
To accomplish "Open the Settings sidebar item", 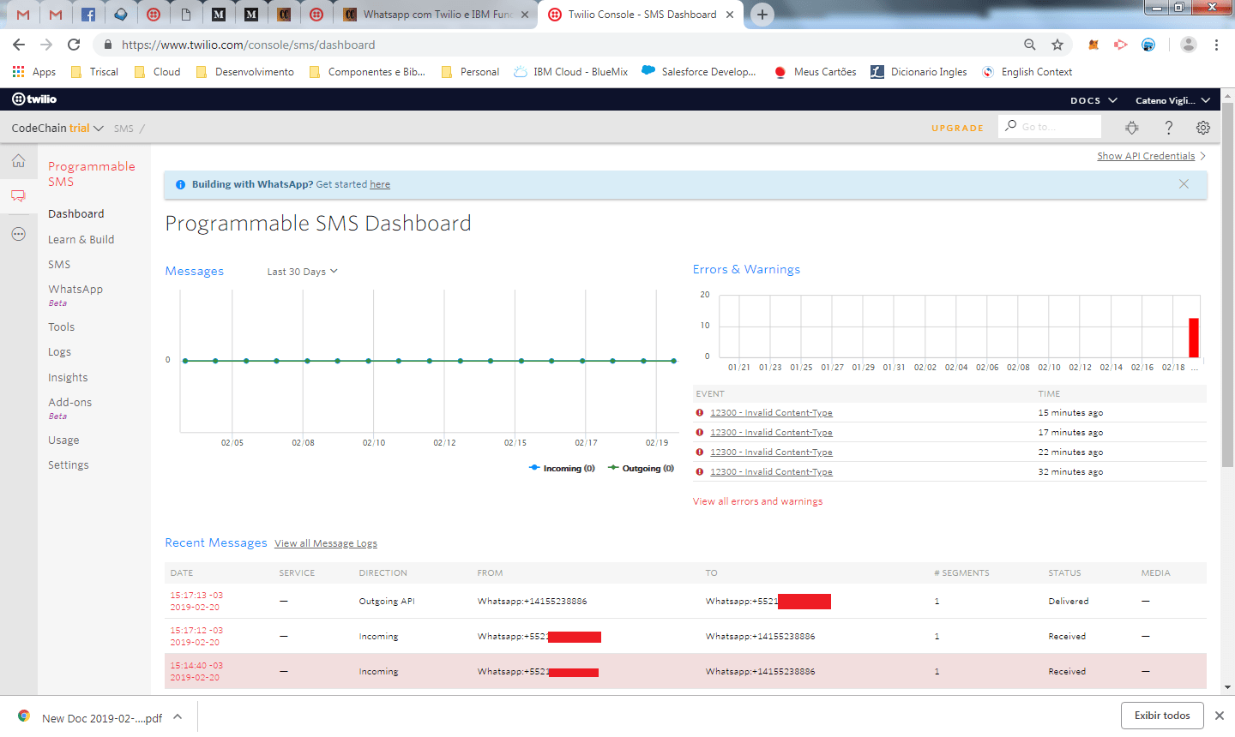I will tap(69, 465).
